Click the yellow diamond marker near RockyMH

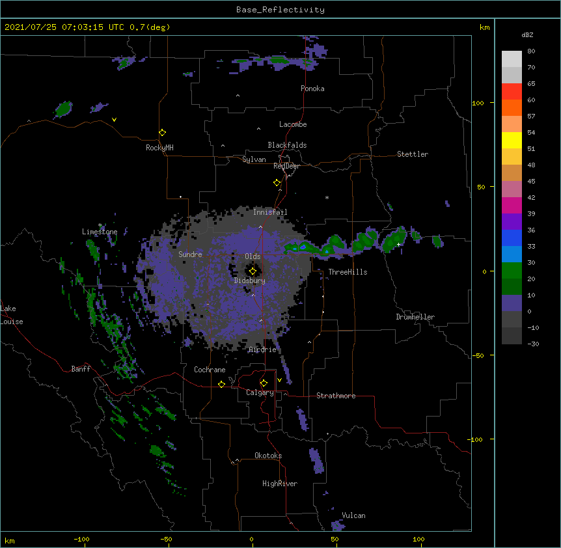click(x=163, y=133)
